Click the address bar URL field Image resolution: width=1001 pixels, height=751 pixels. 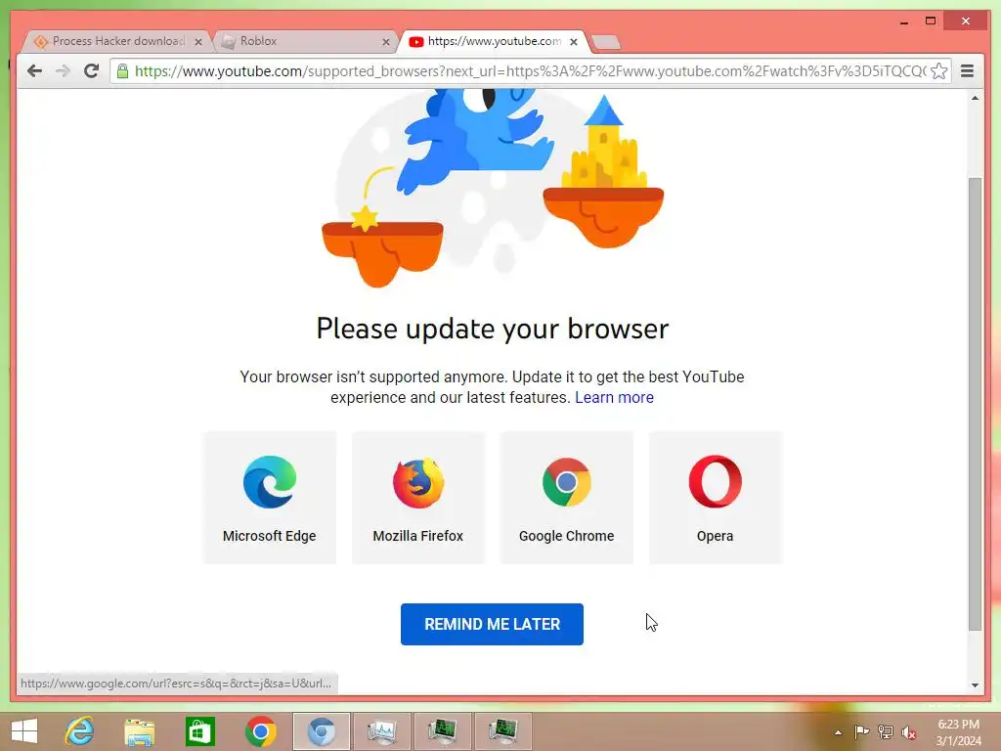pyautogui.click(x=530, y=70)
